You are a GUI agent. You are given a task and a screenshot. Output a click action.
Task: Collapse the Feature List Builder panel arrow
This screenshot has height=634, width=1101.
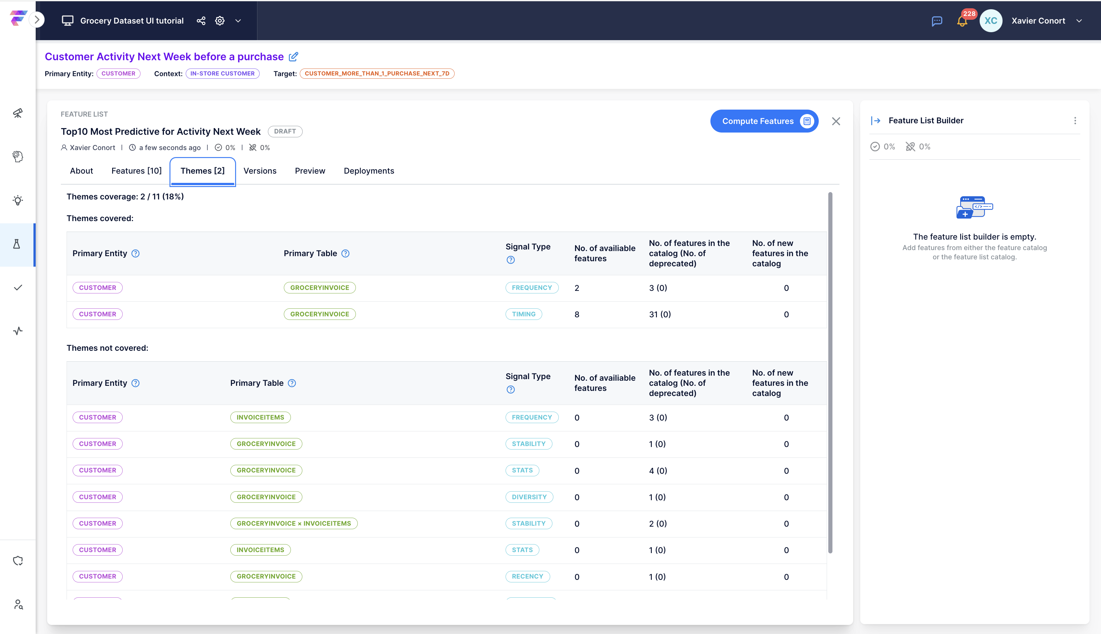tap(875, 121)
